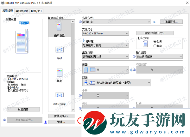Click info icon next to 页面顺序

(x=134, y=70)
